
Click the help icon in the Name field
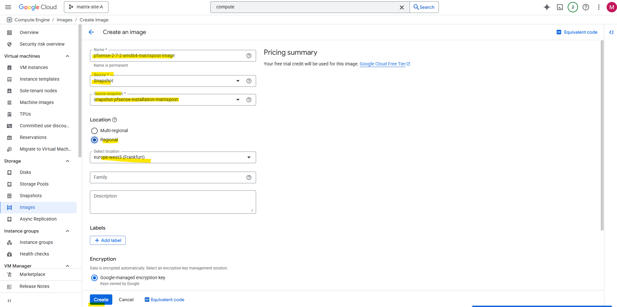click(x=249, y=56)
